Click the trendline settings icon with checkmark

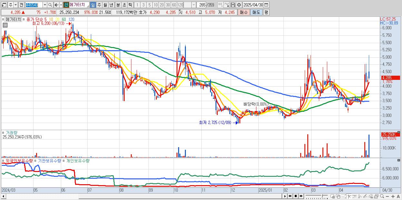[227, 5]
